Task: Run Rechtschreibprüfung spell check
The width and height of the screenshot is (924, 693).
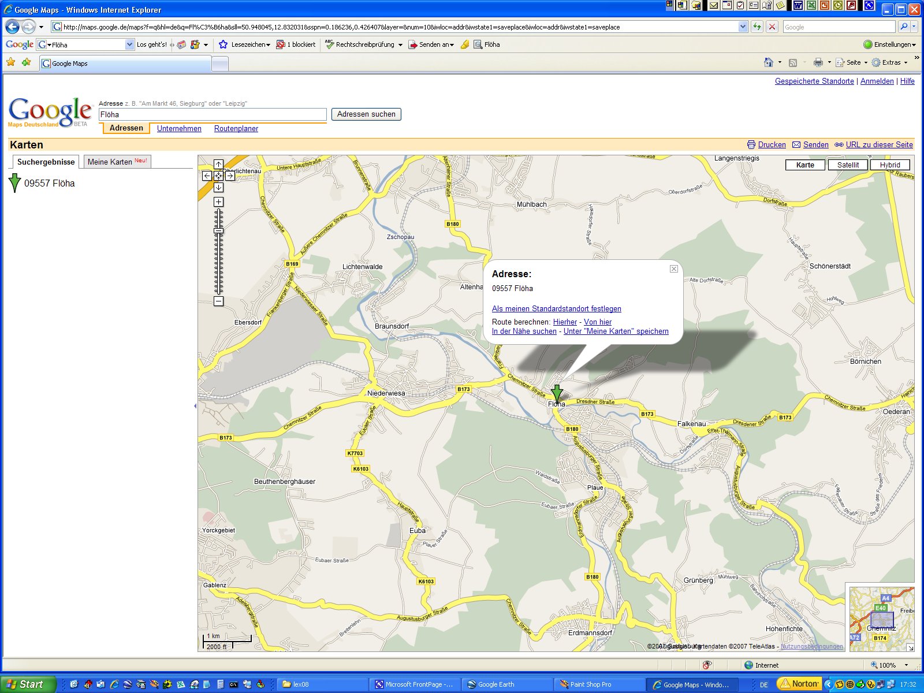Action: pyautogui.click(x=363, y=44)
